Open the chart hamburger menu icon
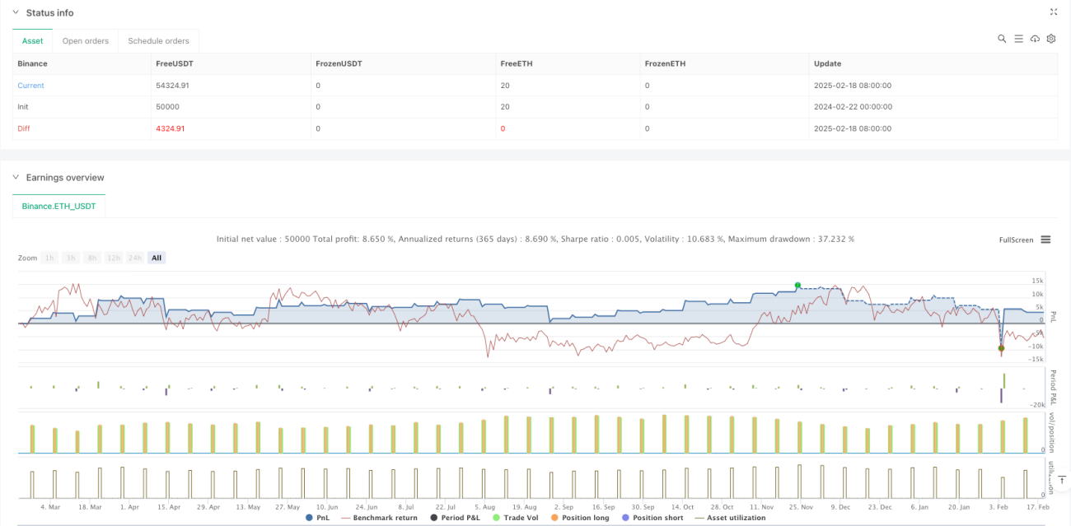 (x=1045, y=240)
